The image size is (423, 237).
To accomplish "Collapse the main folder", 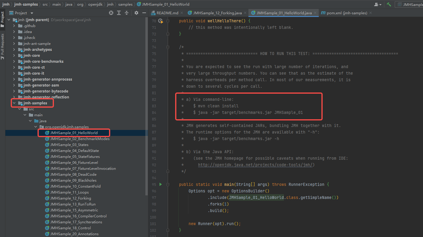I will click(x=25, y=115).
